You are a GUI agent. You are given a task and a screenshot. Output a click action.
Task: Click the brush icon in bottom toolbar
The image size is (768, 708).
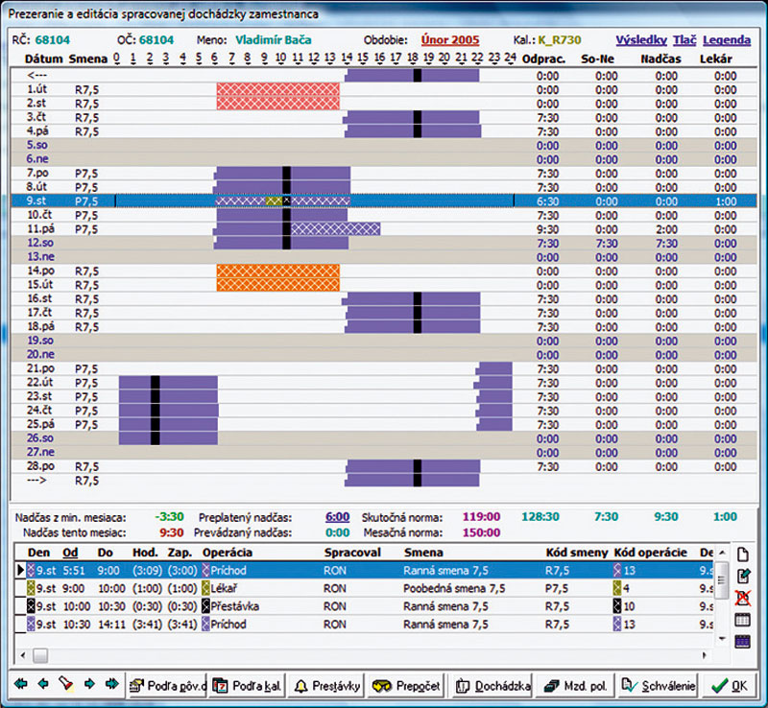pyautogui.click(x=66, y=685)
